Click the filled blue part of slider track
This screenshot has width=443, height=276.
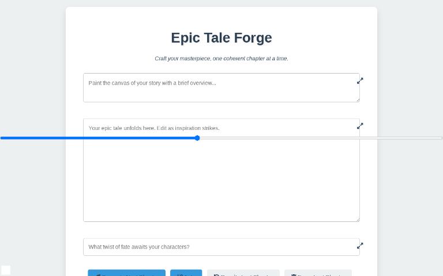(98, 138)
